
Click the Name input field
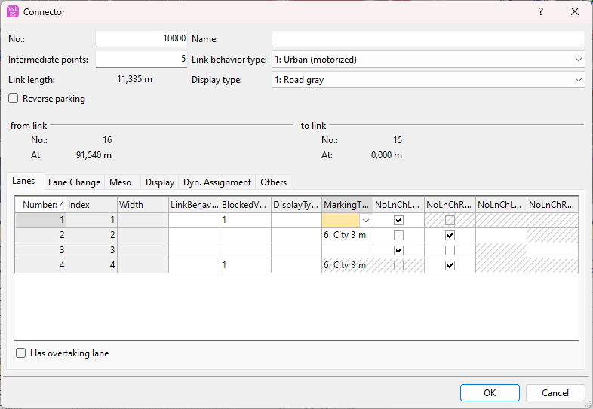click(x=428, y=39)
